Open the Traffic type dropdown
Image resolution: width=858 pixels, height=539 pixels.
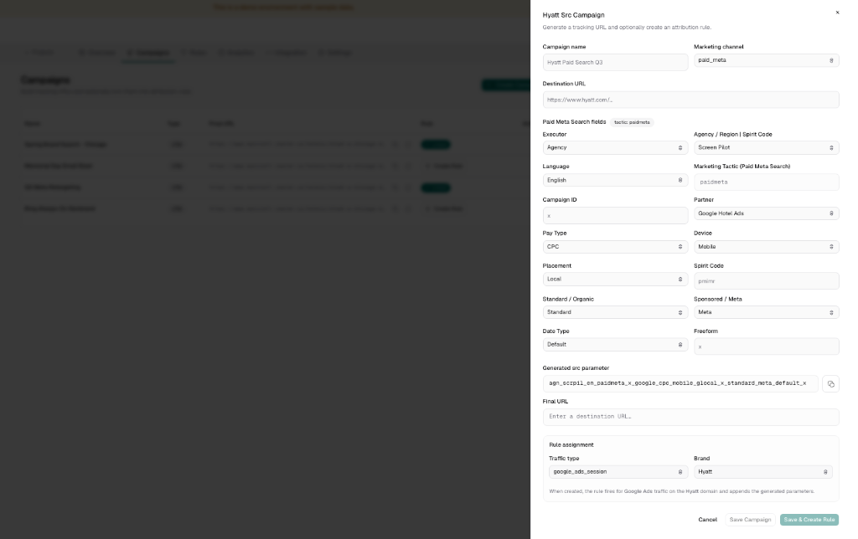tap(618, 472)
